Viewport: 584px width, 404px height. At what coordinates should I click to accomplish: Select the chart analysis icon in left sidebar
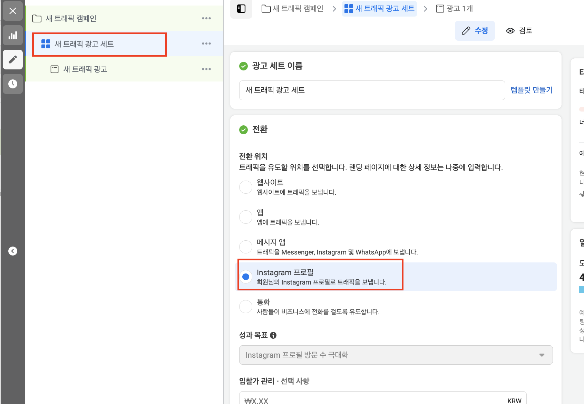(12, 35)
